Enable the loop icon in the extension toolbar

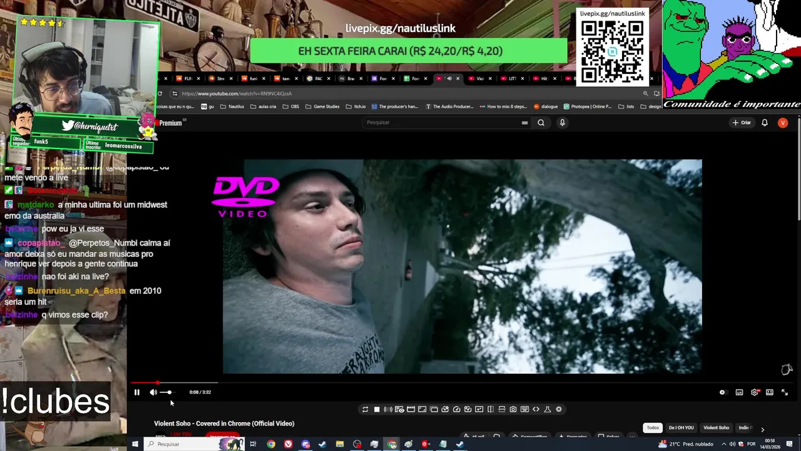point(365,409)
